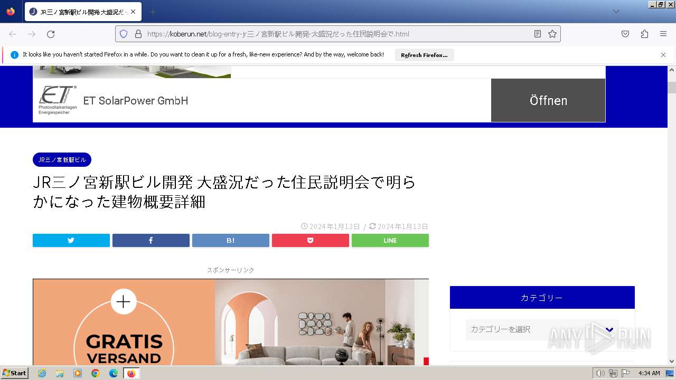Click the page scrollbar up arrow
The image size is (676, 380).
coord(672,70)
